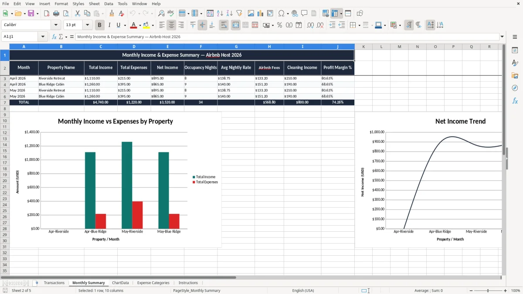Switch to the Instructions sheet tab
This screenshot has height=294, width=523.
[188, 283]
